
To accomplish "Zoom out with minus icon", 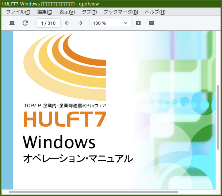I will (x=152, y=23).
